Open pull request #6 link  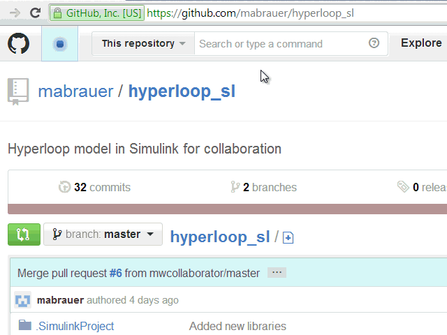tap(115, 273)
